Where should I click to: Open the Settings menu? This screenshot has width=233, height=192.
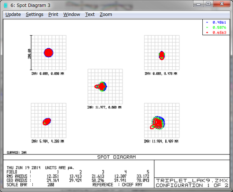click(35, 15)
